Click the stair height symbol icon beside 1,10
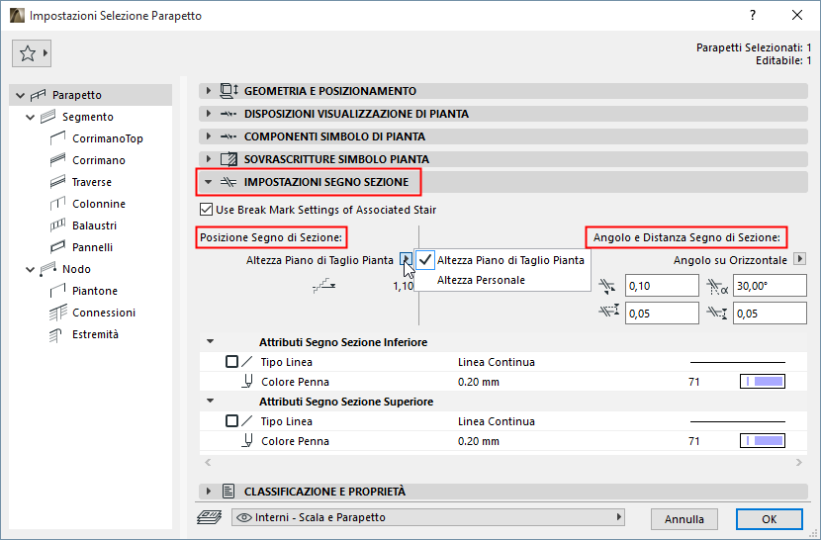 (x=324, y=286)
